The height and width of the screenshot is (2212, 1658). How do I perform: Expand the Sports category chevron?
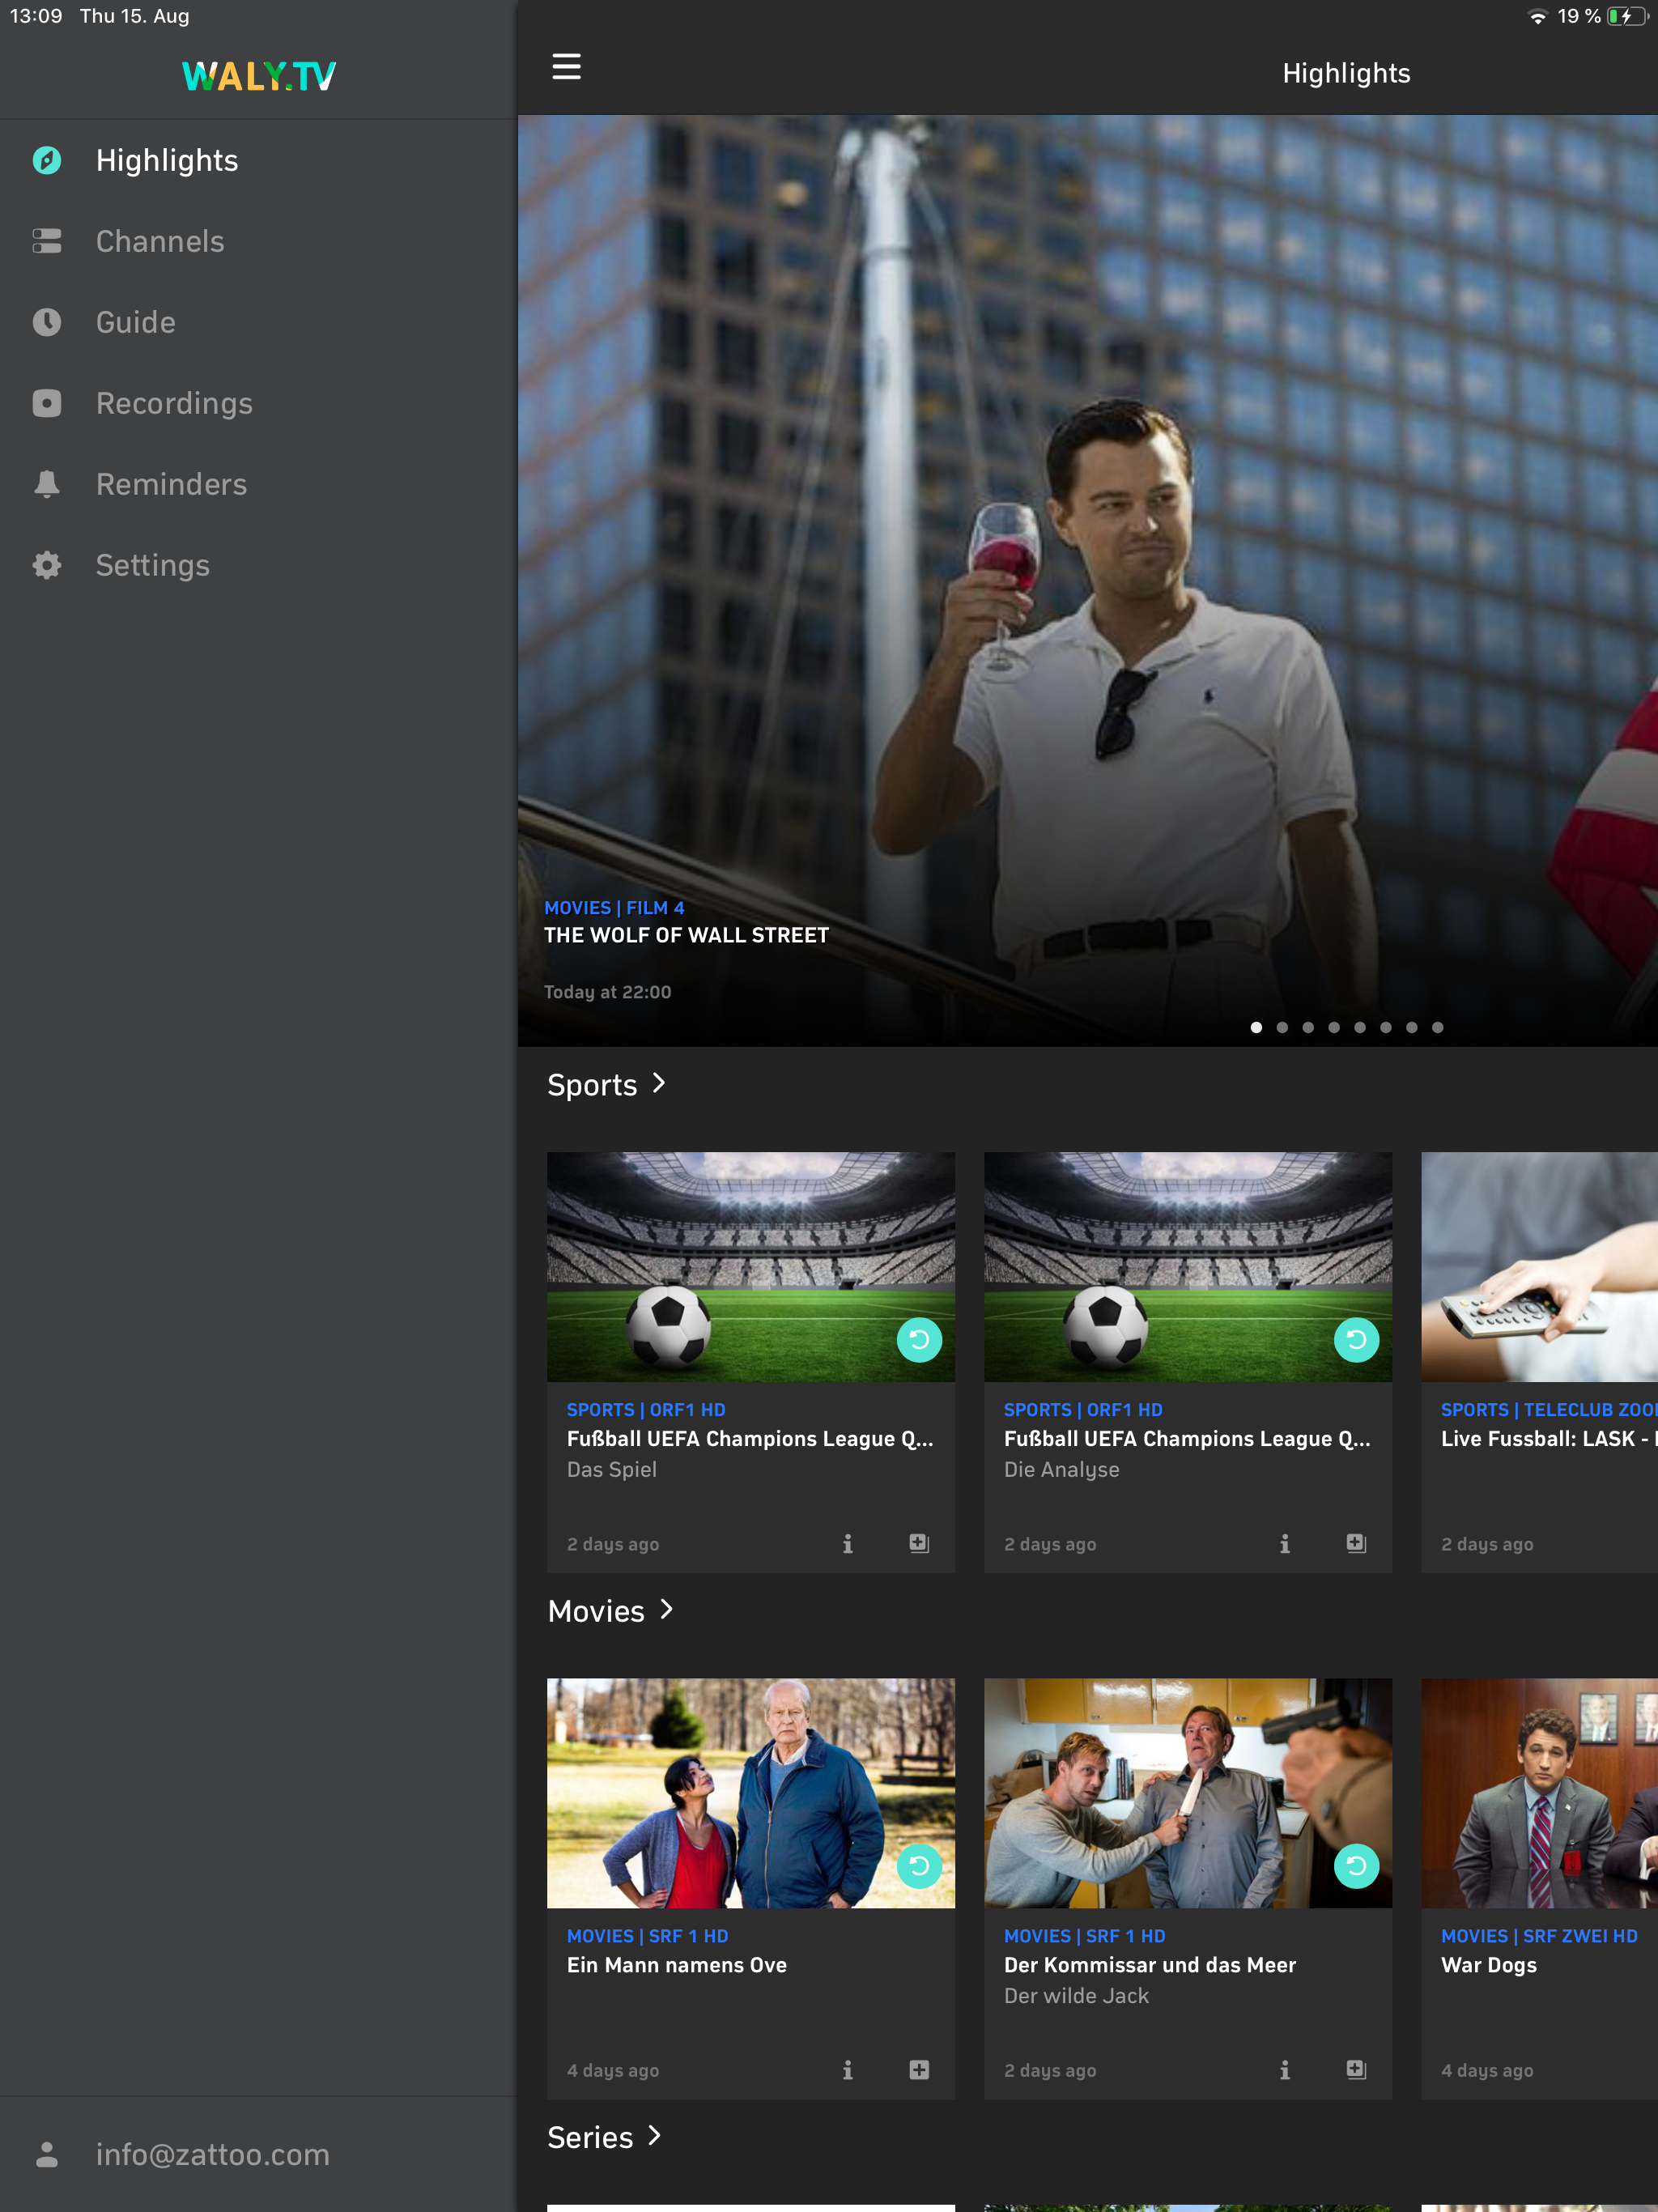(x=658, y=1083)
